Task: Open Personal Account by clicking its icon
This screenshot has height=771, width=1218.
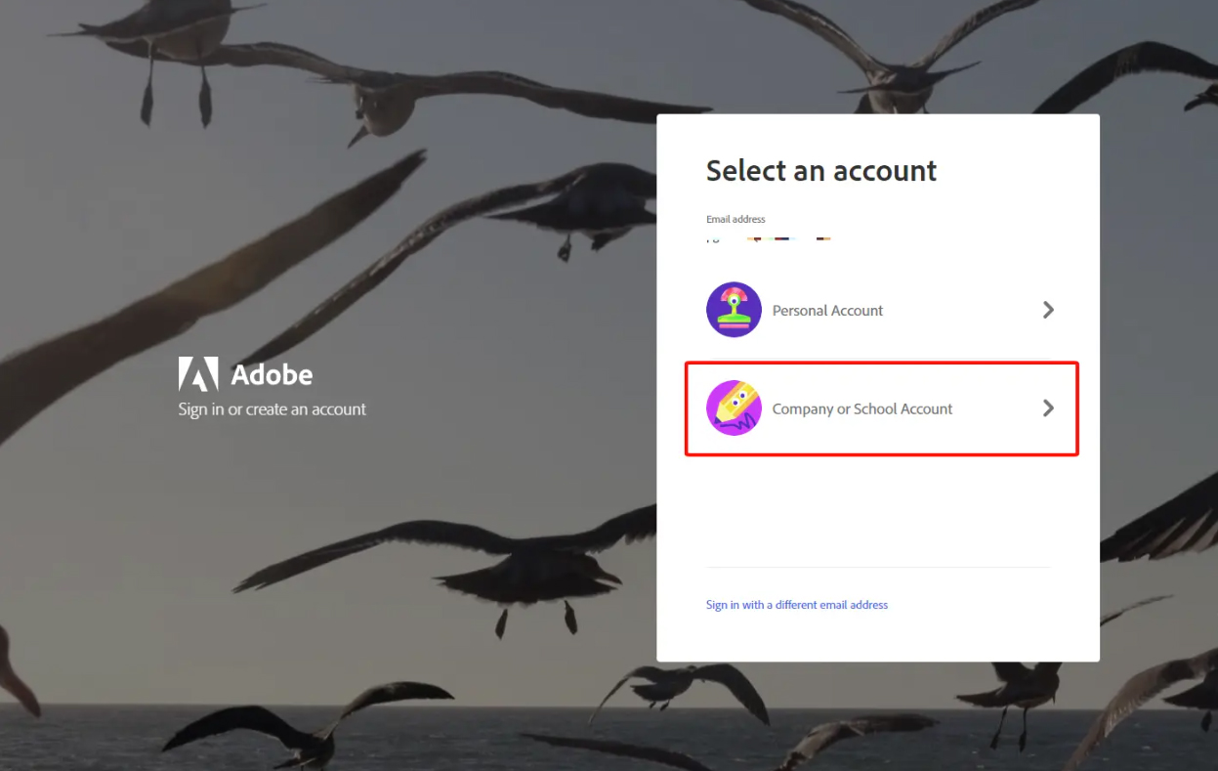Action: point(734,310)
